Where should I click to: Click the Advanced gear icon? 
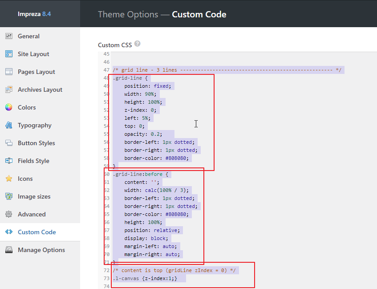[x=9, y=214]
